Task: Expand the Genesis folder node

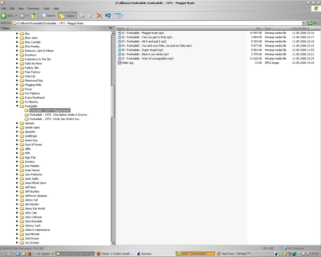Action: pos(17,123)
